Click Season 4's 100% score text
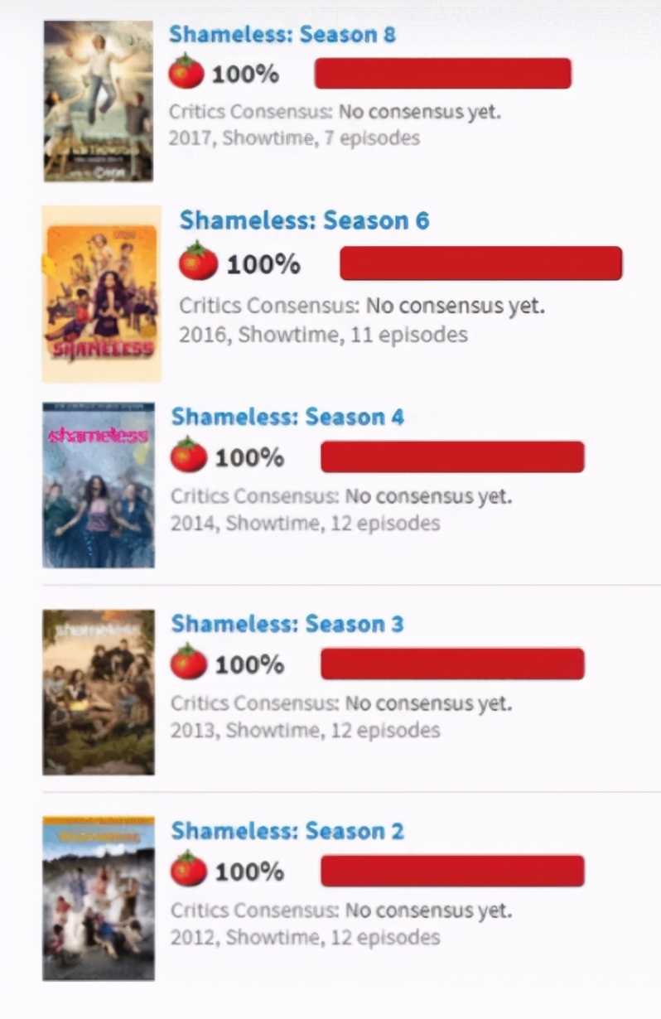661x1019 pixels. tap(249, 457)
